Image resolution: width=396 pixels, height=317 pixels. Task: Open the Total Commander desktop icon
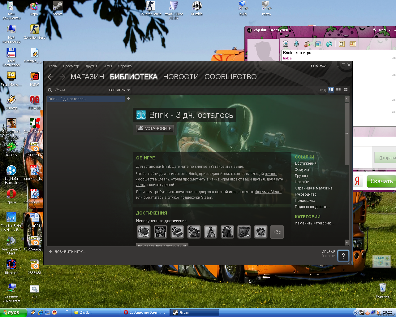tap(11, 57)
